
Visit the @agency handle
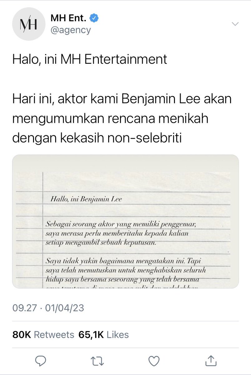tap(71, 30)
